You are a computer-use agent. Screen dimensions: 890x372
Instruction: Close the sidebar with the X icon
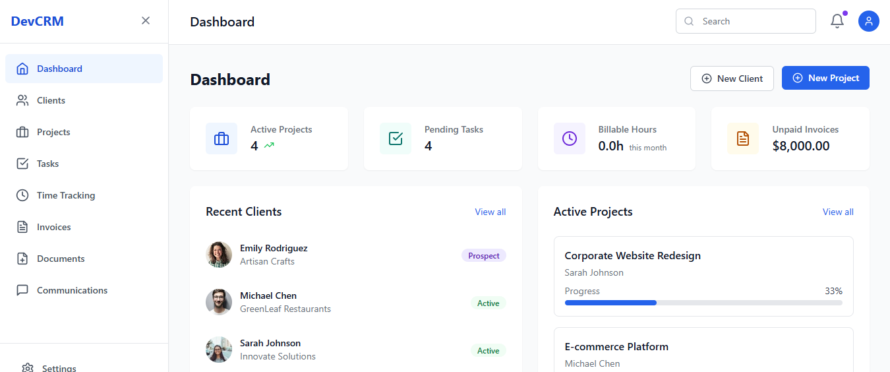(146, 20)
